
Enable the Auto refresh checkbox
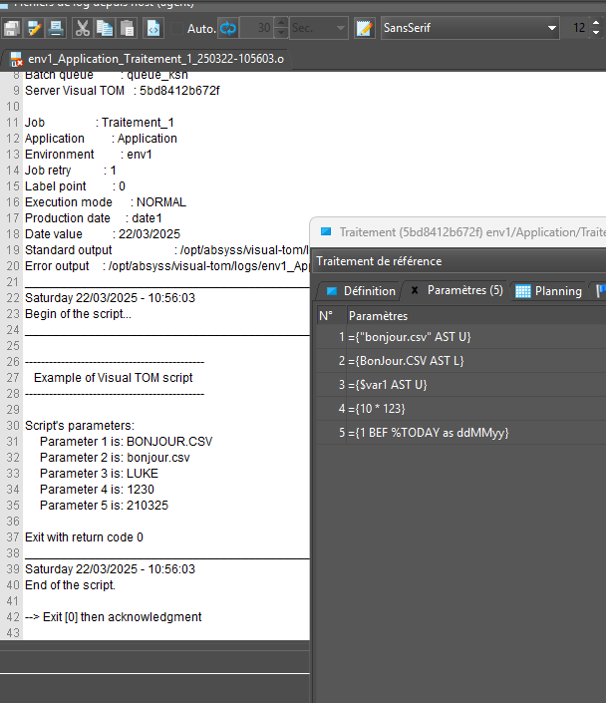[177, 28]
